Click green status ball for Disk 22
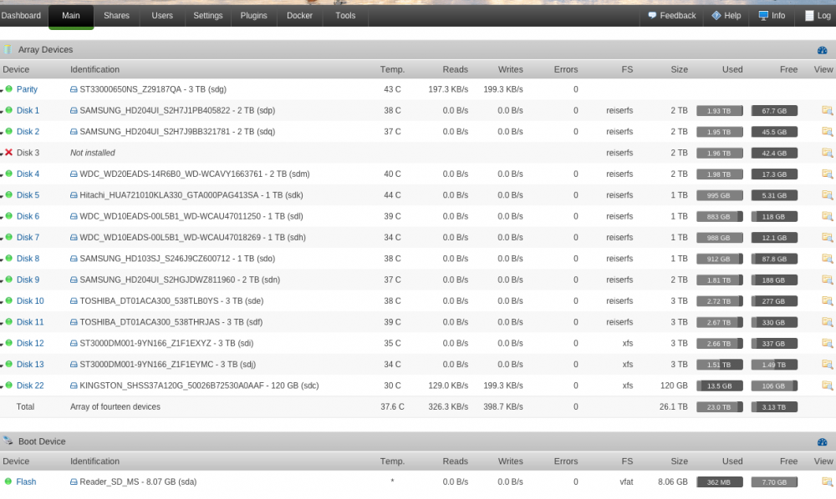 tap(8, 386)
